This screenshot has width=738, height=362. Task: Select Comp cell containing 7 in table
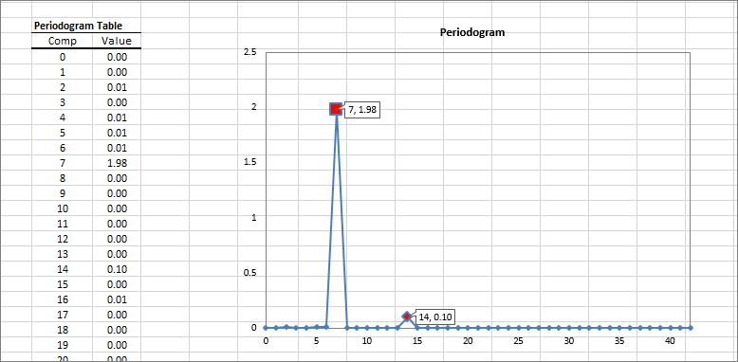point(63,163)
